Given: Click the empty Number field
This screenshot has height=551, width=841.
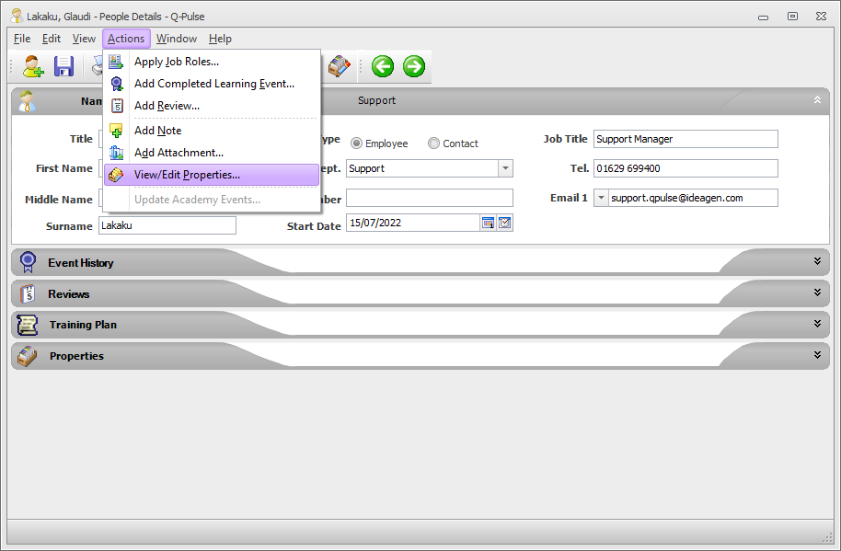Looking at the screenshot, I should coord(430,198).
